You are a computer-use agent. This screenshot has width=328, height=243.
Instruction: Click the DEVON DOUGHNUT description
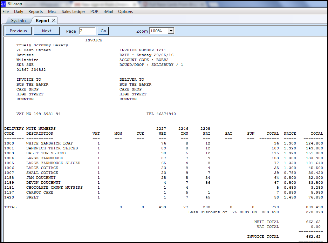coord(43,182)
